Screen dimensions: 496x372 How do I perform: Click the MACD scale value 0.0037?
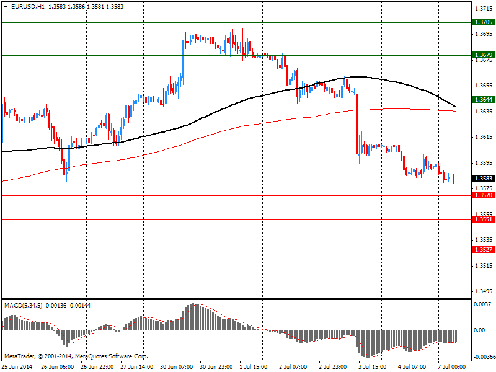click(482, 304)
